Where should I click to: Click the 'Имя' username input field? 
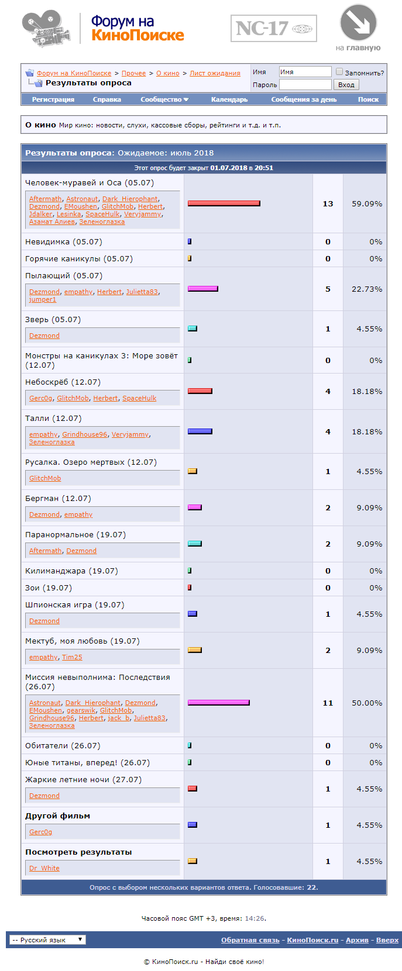305,72
